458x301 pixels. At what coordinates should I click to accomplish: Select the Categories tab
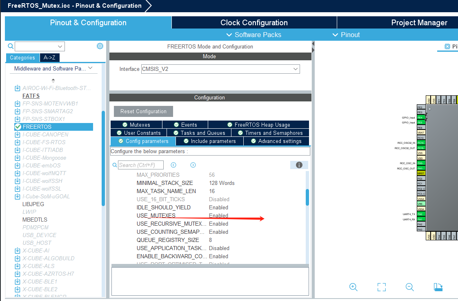click(x=22, y=58)
